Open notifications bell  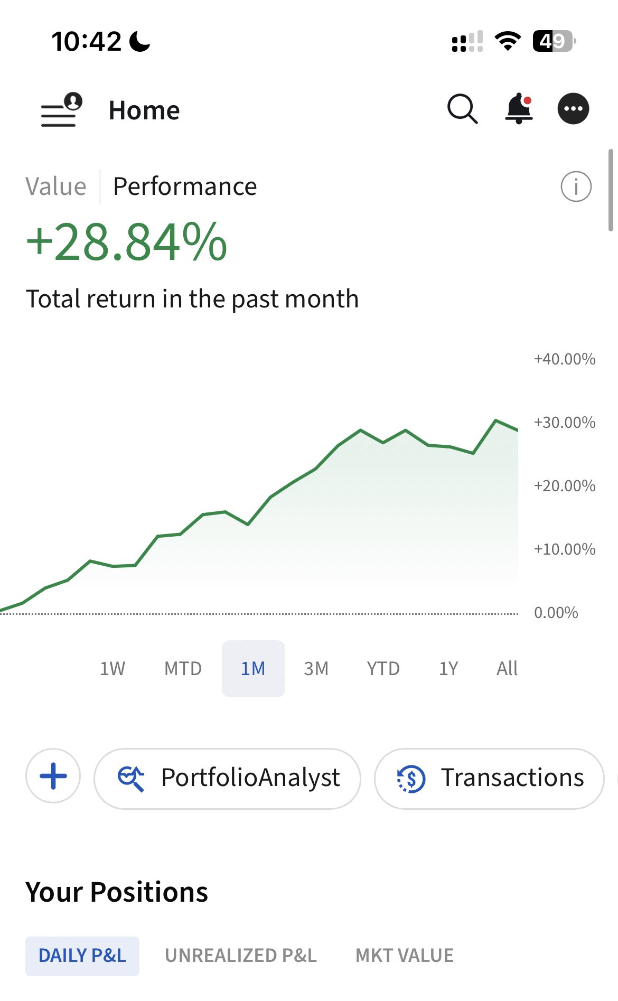click(x=519, y=109)
